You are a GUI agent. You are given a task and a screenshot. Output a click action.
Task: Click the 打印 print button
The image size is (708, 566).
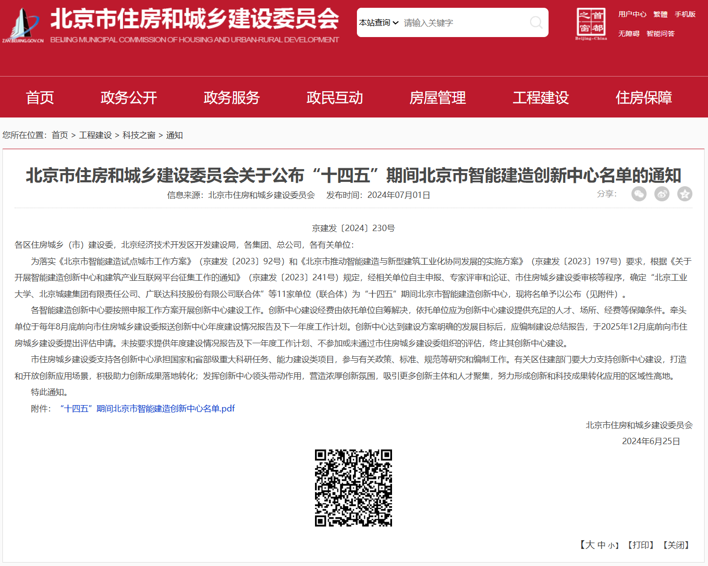tap(641, 545)
